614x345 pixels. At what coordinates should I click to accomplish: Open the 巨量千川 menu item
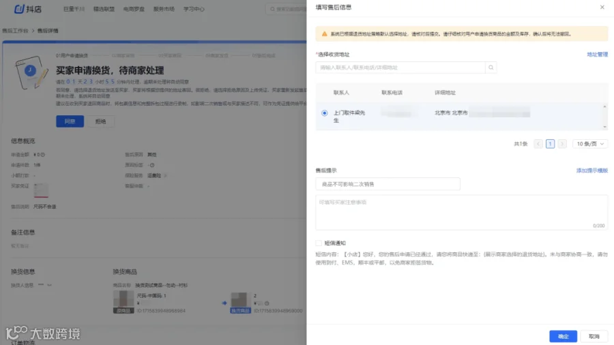74,9
